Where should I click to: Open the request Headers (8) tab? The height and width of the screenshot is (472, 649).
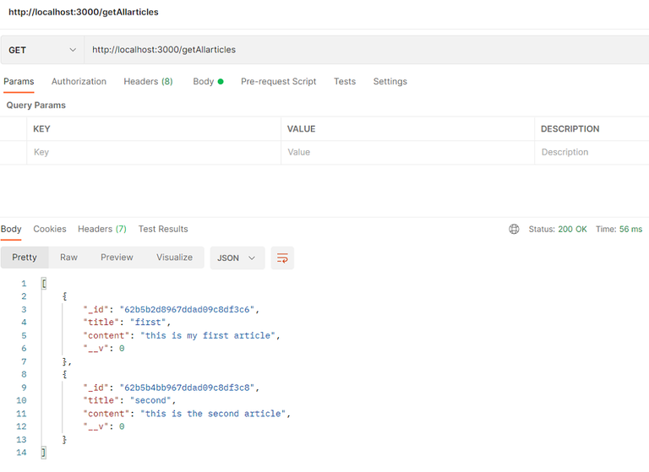tap(148, 82)
